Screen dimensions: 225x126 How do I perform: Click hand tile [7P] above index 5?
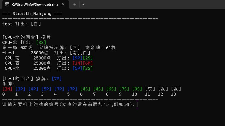click(72, 89)
